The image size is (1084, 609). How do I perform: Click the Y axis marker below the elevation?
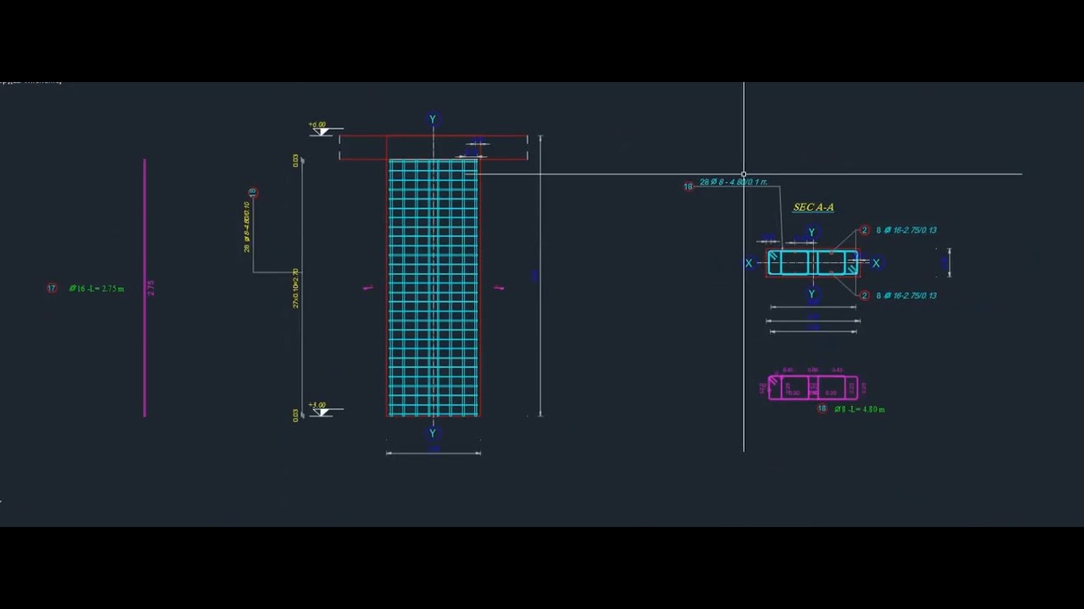point(433,433)
